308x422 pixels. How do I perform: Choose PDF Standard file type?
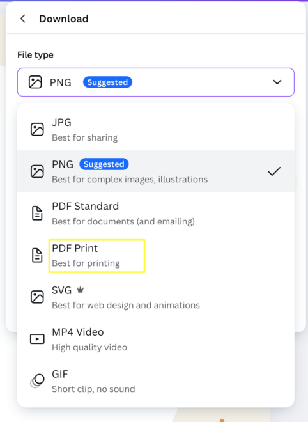pyautogui.click(x=156, y=214)
